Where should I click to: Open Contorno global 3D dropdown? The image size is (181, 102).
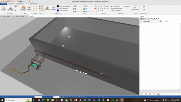[116, 10]
